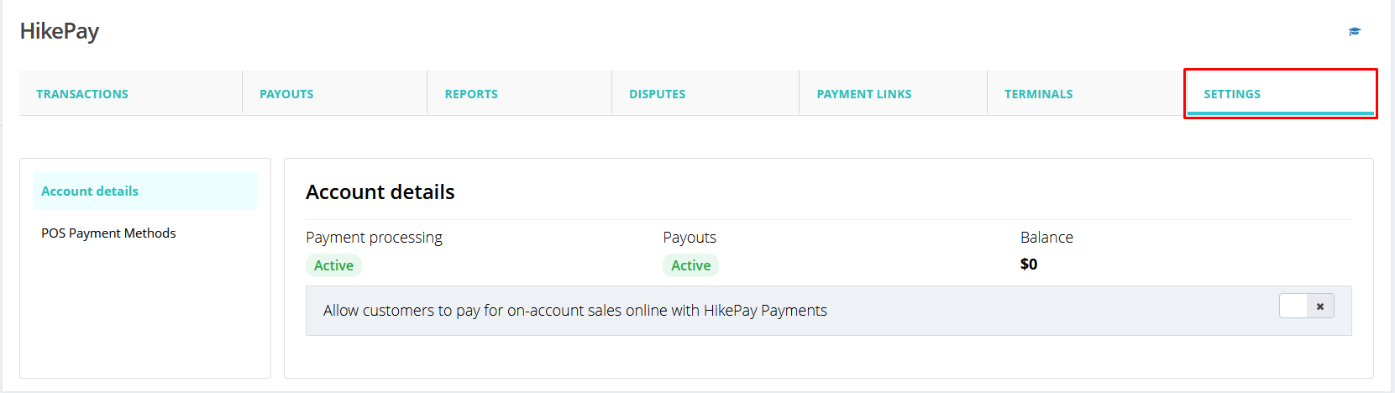Click the Settings tab
Viewport: 1395px width, 393px height.
coord(1232,94)
